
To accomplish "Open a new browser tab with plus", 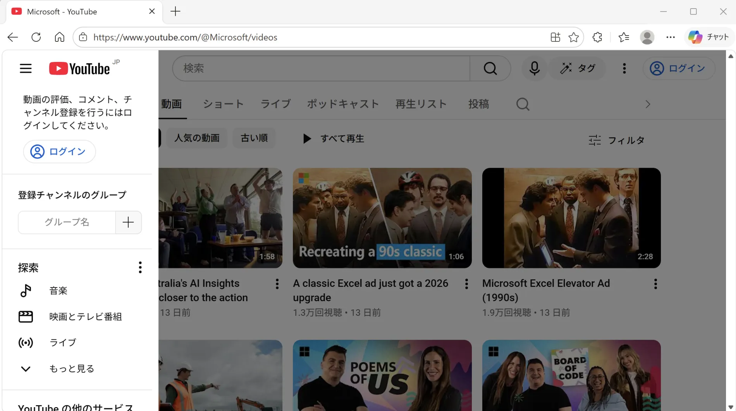I will coord(175,12).
